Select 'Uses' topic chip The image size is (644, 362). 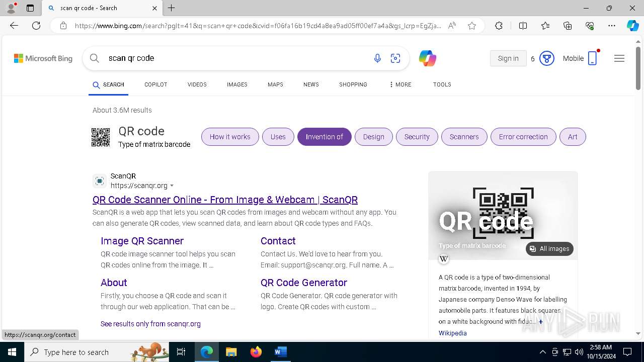pos(278,137)
